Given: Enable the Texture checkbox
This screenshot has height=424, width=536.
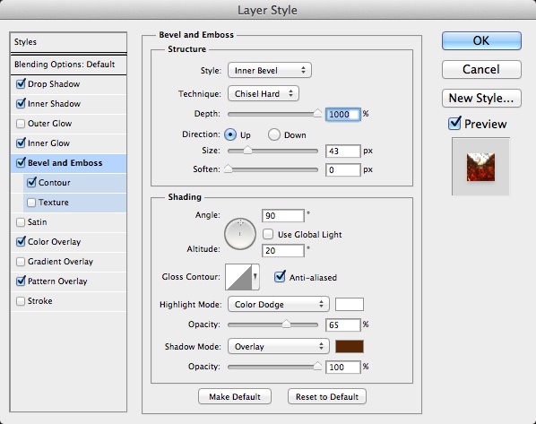Looking at the screenshot, I should (x=31, y=203).
